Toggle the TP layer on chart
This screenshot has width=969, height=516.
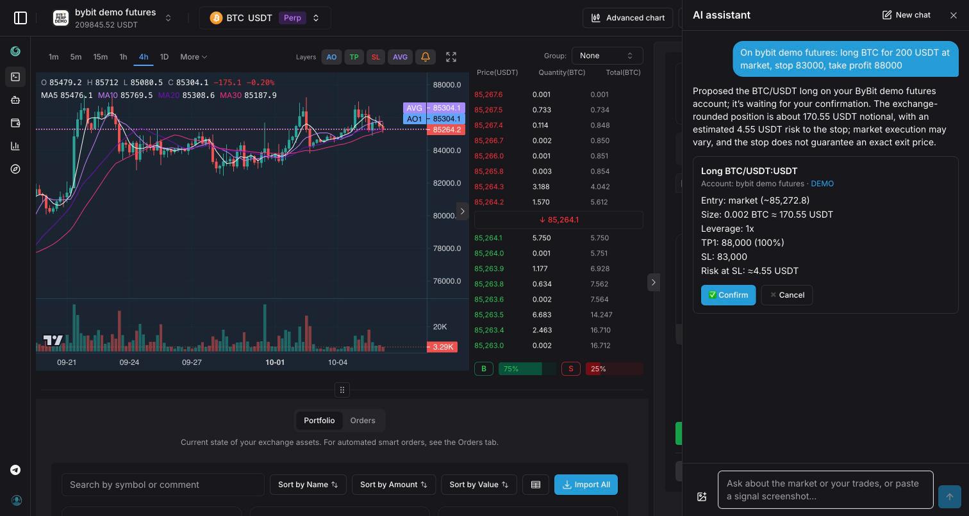(x=354, y=57)
